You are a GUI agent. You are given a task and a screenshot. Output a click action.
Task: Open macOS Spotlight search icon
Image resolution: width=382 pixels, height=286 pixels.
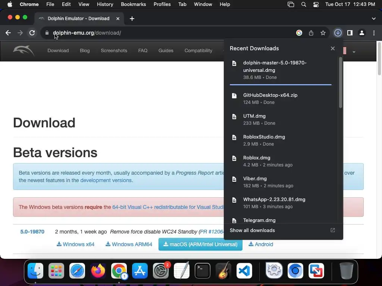(x=304, y=4)
